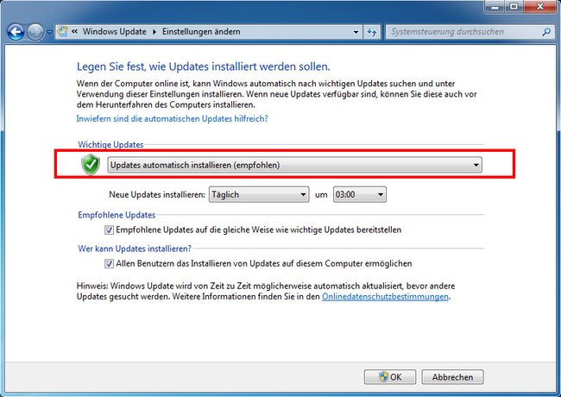This screenshot has height=397, width=561.
Task: Open recent pages dropdown beside forward arrow
Action: tap(49, 33)
